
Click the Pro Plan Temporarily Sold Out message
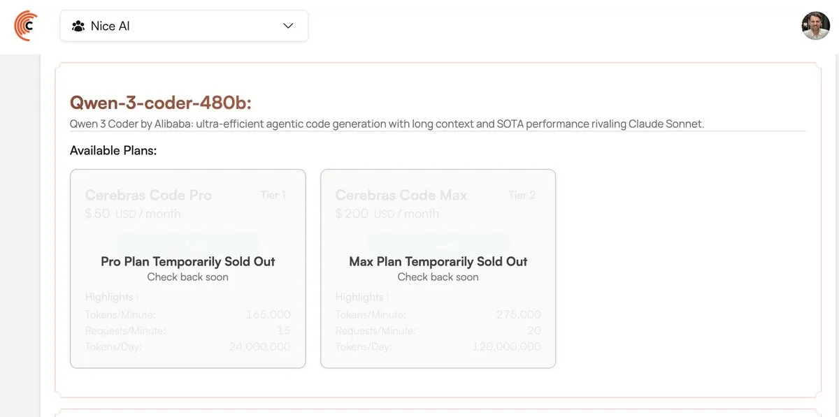187,262
